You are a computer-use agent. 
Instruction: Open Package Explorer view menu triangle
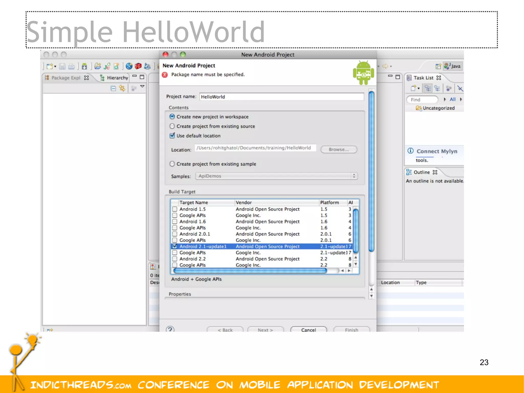(x=143, y=87)
